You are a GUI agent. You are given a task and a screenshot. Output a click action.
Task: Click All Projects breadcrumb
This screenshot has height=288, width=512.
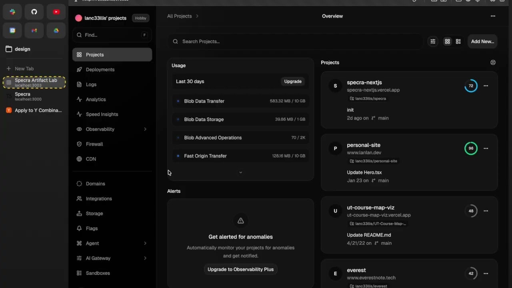tap(180, 16)
